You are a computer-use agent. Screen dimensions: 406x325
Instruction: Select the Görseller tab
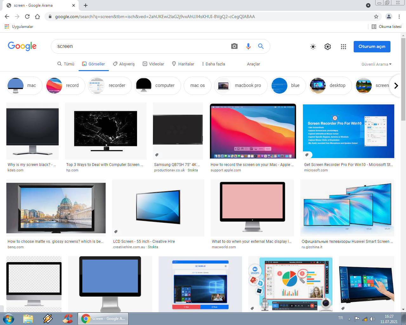pyautogui.click(x=94, y=64)
